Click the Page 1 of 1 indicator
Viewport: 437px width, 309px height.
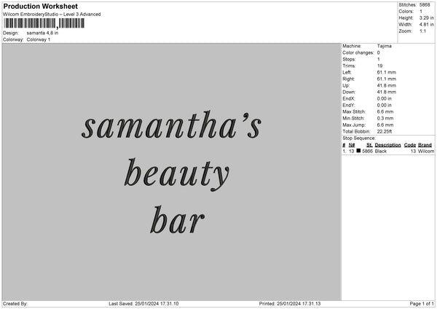[x=422, y=304]
